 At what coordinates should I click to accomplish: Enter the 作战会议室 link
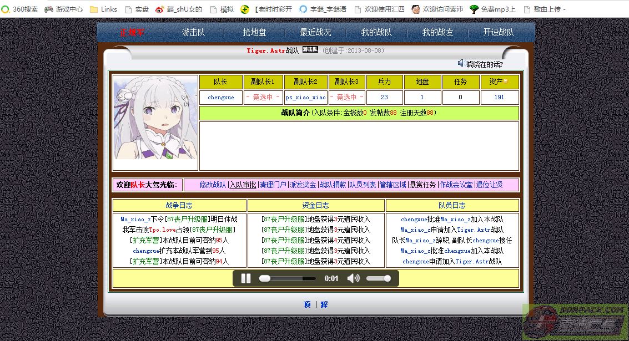pyautogui.click(x=456, y=185)
